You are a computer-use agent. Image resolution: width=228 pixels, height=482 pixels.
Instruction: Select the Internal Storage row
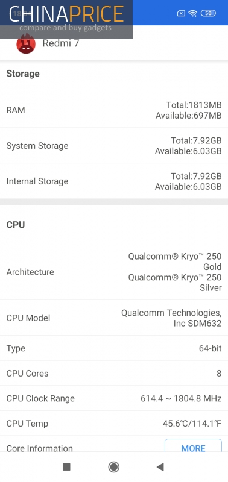(114, 181)
